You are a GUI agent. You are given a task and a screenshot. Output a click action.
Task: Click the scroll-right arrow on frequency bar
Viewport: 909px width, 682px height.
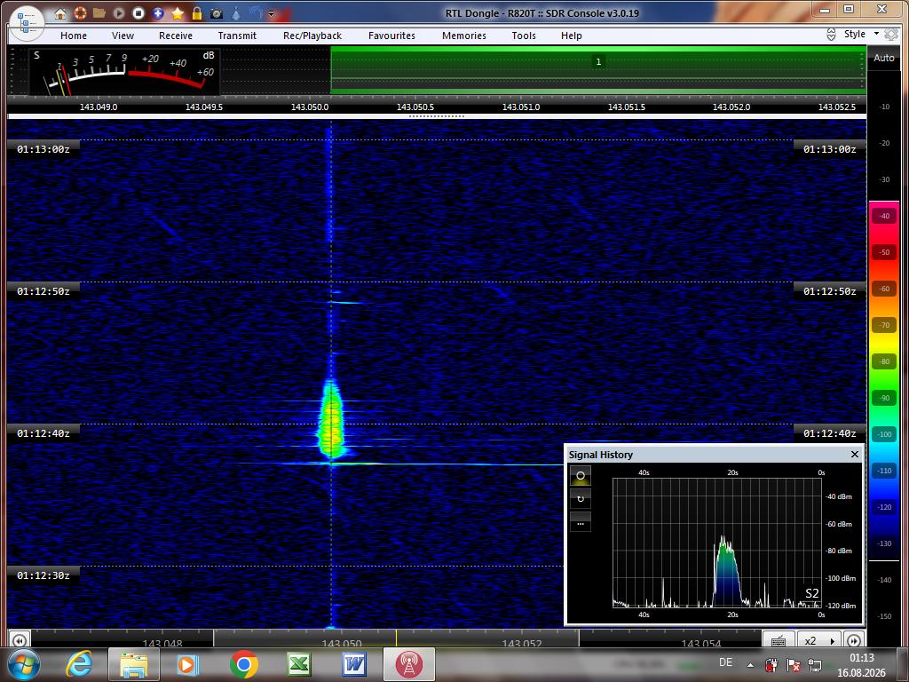tap(854, 640)
